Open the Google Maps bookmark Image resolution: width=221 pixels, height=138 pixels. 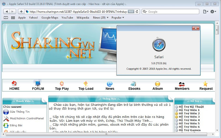[50, 18]
